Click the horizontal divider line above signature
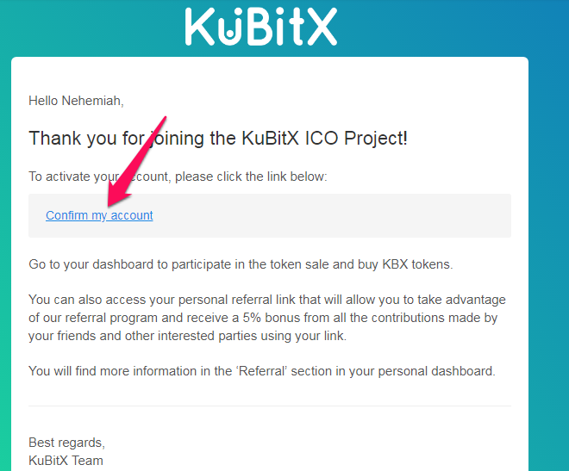Image resolution: width=569 pixels, height=471 pixels. [270, 406]
